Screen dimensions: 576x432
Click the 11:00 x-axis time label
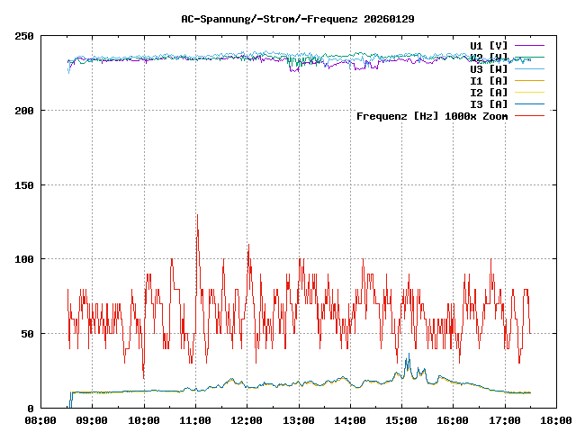[x=195, y=420]
